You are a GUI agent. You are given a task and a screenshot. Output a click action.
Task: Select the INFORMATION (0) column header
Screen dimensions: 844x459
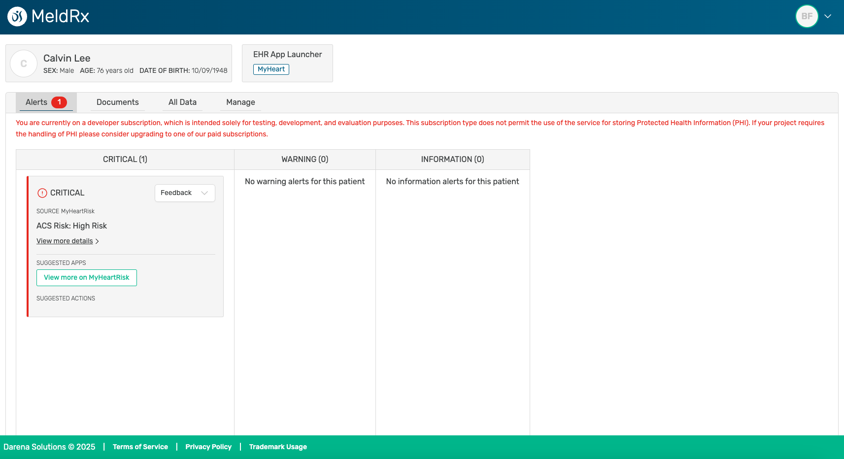tap(453, 160)
